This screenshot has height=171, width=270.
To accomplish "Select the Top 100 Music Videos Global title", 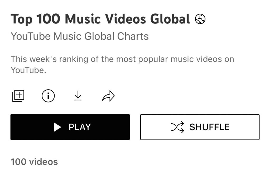I will click(x=100, y=19).
